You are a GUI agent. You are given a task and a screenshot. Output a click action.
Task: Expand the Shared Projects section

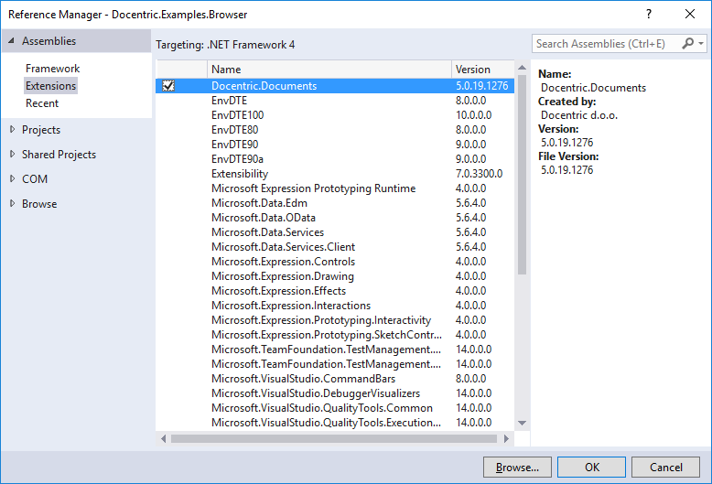[12, 155]
